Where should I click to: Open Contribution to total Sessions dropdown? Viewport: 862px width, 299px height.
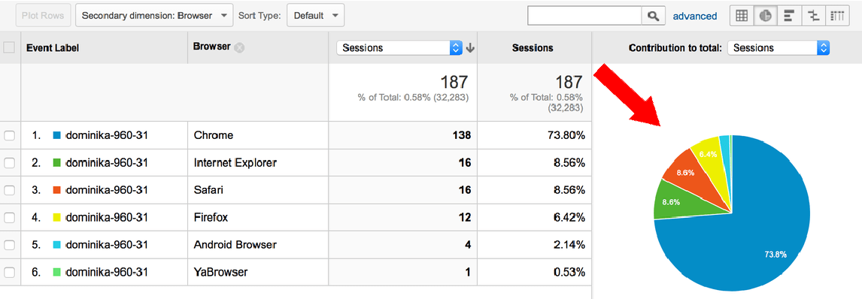click(x=778, y=48)
